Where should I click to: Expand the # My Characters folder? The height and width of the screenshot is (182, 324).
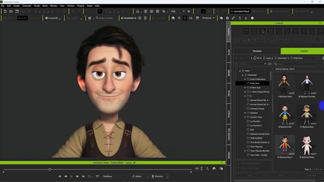(x=245, y=79)
